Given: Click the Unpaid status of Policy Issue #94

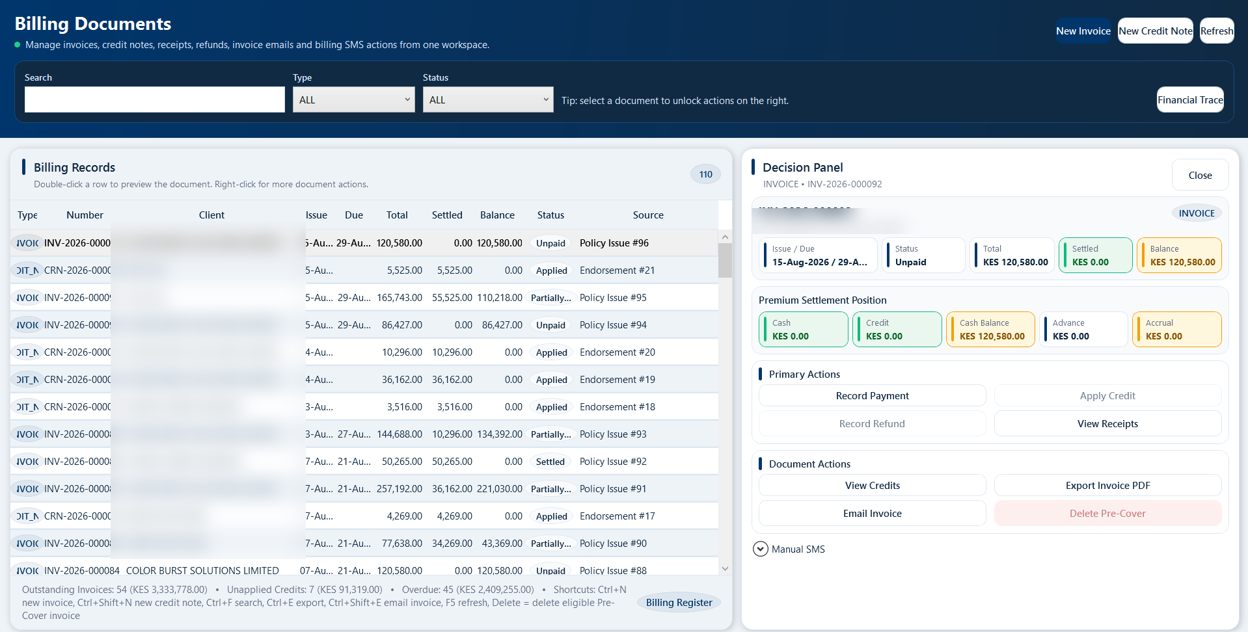Looking at the screenshot, I should point(550,324).
